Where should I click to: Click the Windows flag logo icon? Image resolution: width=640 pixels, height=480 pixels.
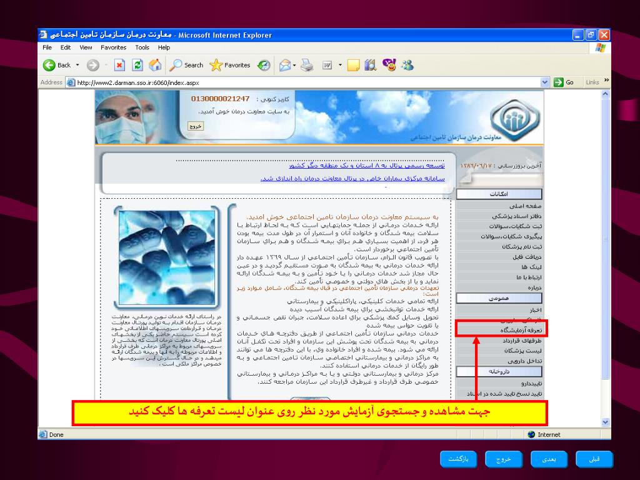[601, 47]
